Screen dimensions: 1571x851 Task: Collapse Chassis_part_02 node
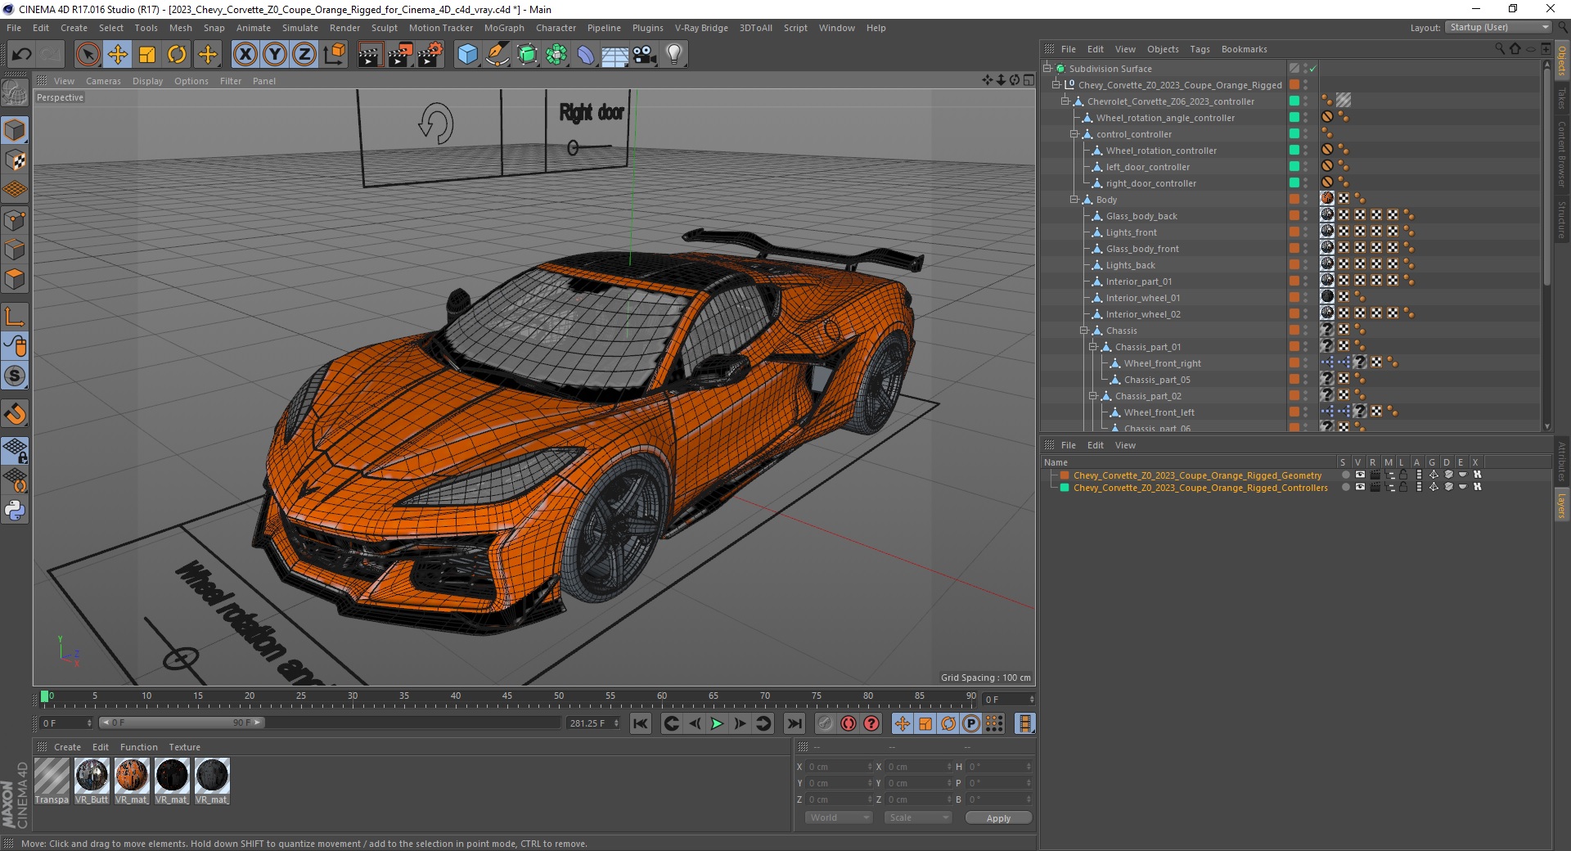tap(1092, 396)
